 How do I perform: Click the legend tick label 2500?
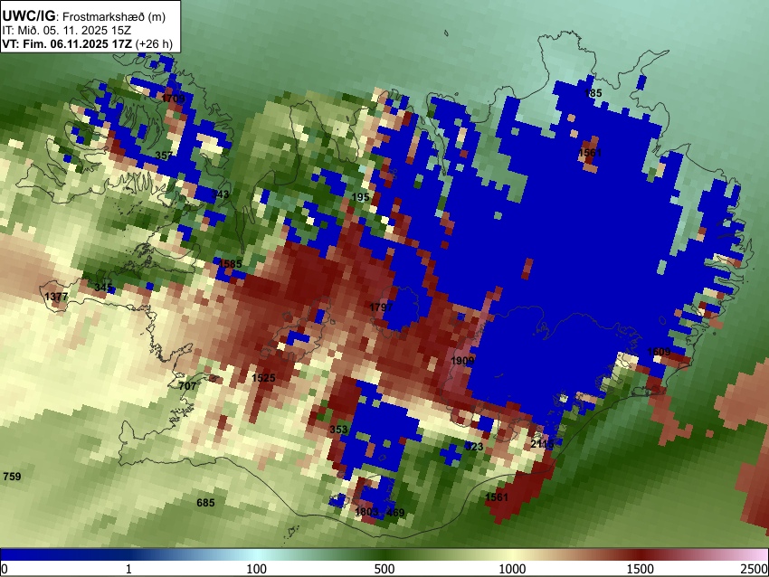(x=755, y=569)
